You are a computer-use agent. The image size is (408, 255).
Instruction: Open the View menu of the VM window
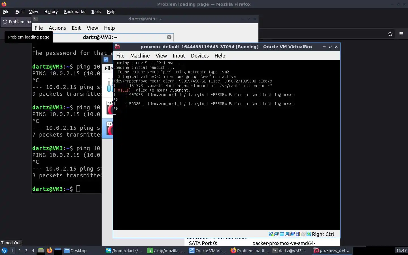[x=161, y=56]
